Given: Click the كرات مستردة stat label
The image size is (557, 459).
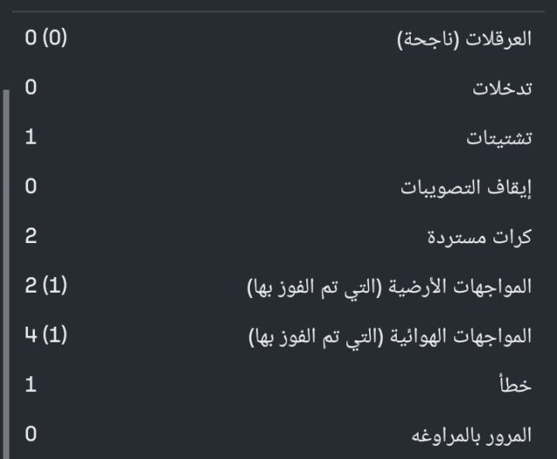Looking at the screenshot, I should point(480,236).
